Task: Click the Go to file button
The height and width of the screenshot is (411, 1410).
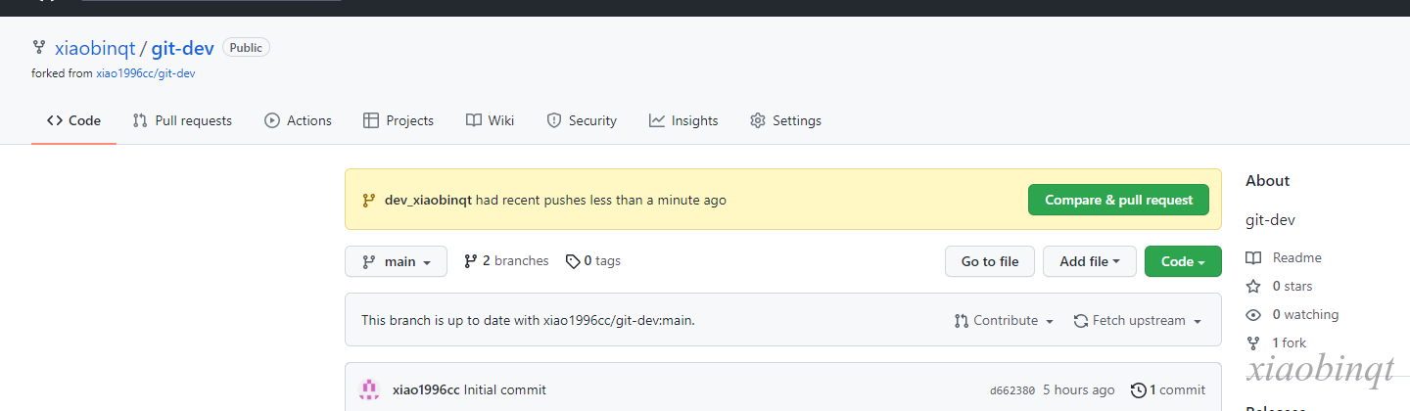Action: click(989, 261)
